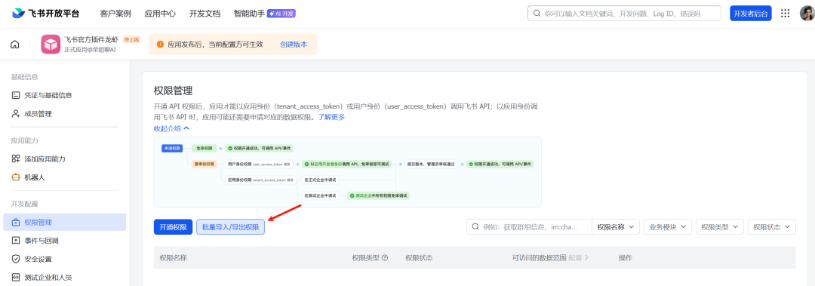This screenshot has width=815, height=286.
Task: Click the 创建版本 link
Action: (294, 45)
